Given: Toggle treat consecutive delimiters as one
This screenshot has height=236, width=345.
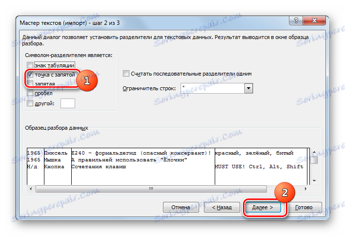Looking at the screenshot, I should 126,74.
